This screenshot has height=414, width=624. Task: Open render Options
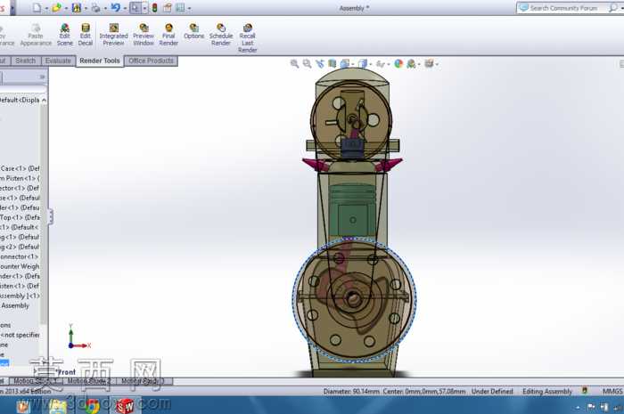193,32
